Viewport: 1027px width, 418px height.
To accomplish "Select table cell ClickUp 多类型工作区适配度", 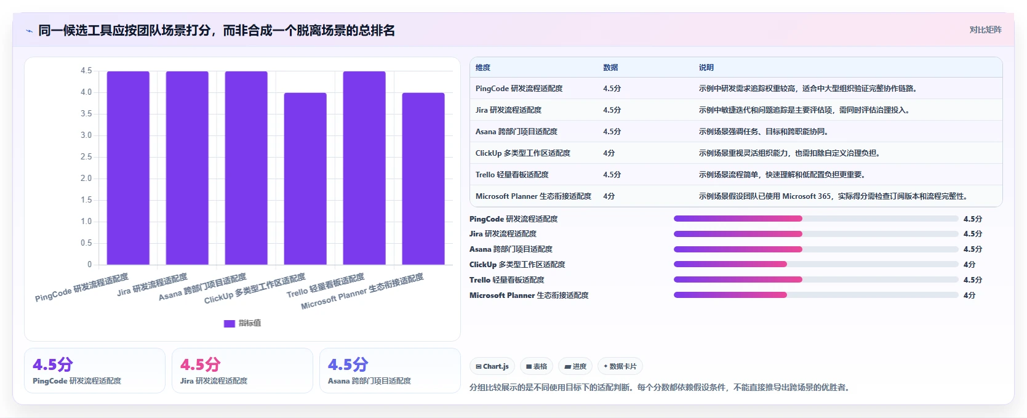I will pyautogui.click(x=523, y=153).
